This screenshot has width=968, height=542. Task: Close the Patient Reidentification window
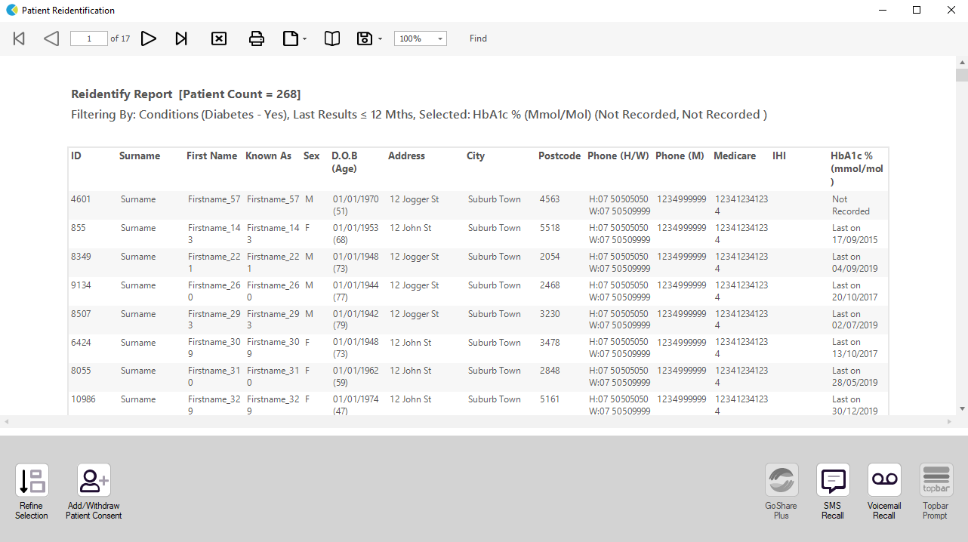[951, 11]
